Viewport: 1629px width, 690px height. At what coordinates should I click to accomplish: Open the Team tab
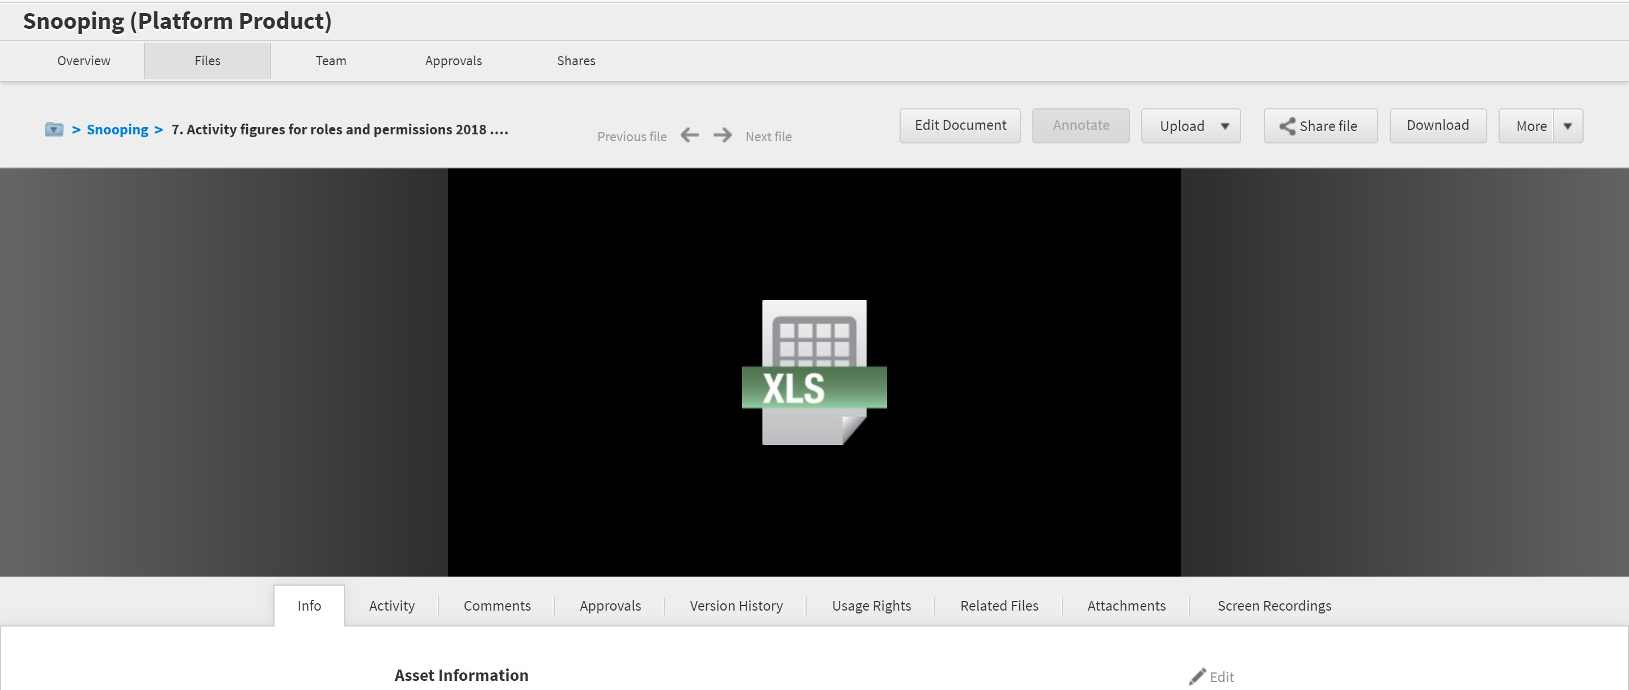(x=331, y=61)
